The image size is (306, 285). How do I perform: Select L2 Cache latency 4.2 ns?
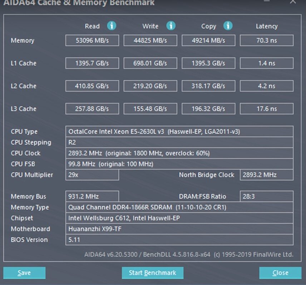tap(267, 86)
